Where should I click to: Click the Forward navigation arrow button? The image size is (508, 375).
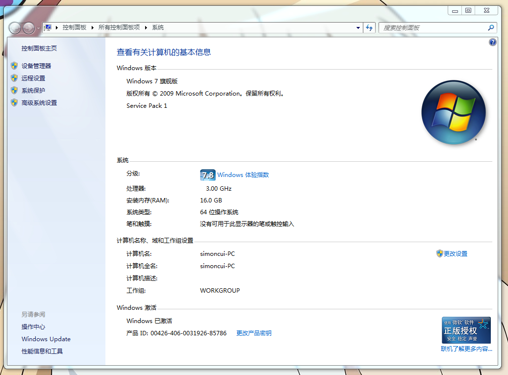coord(28,28)
